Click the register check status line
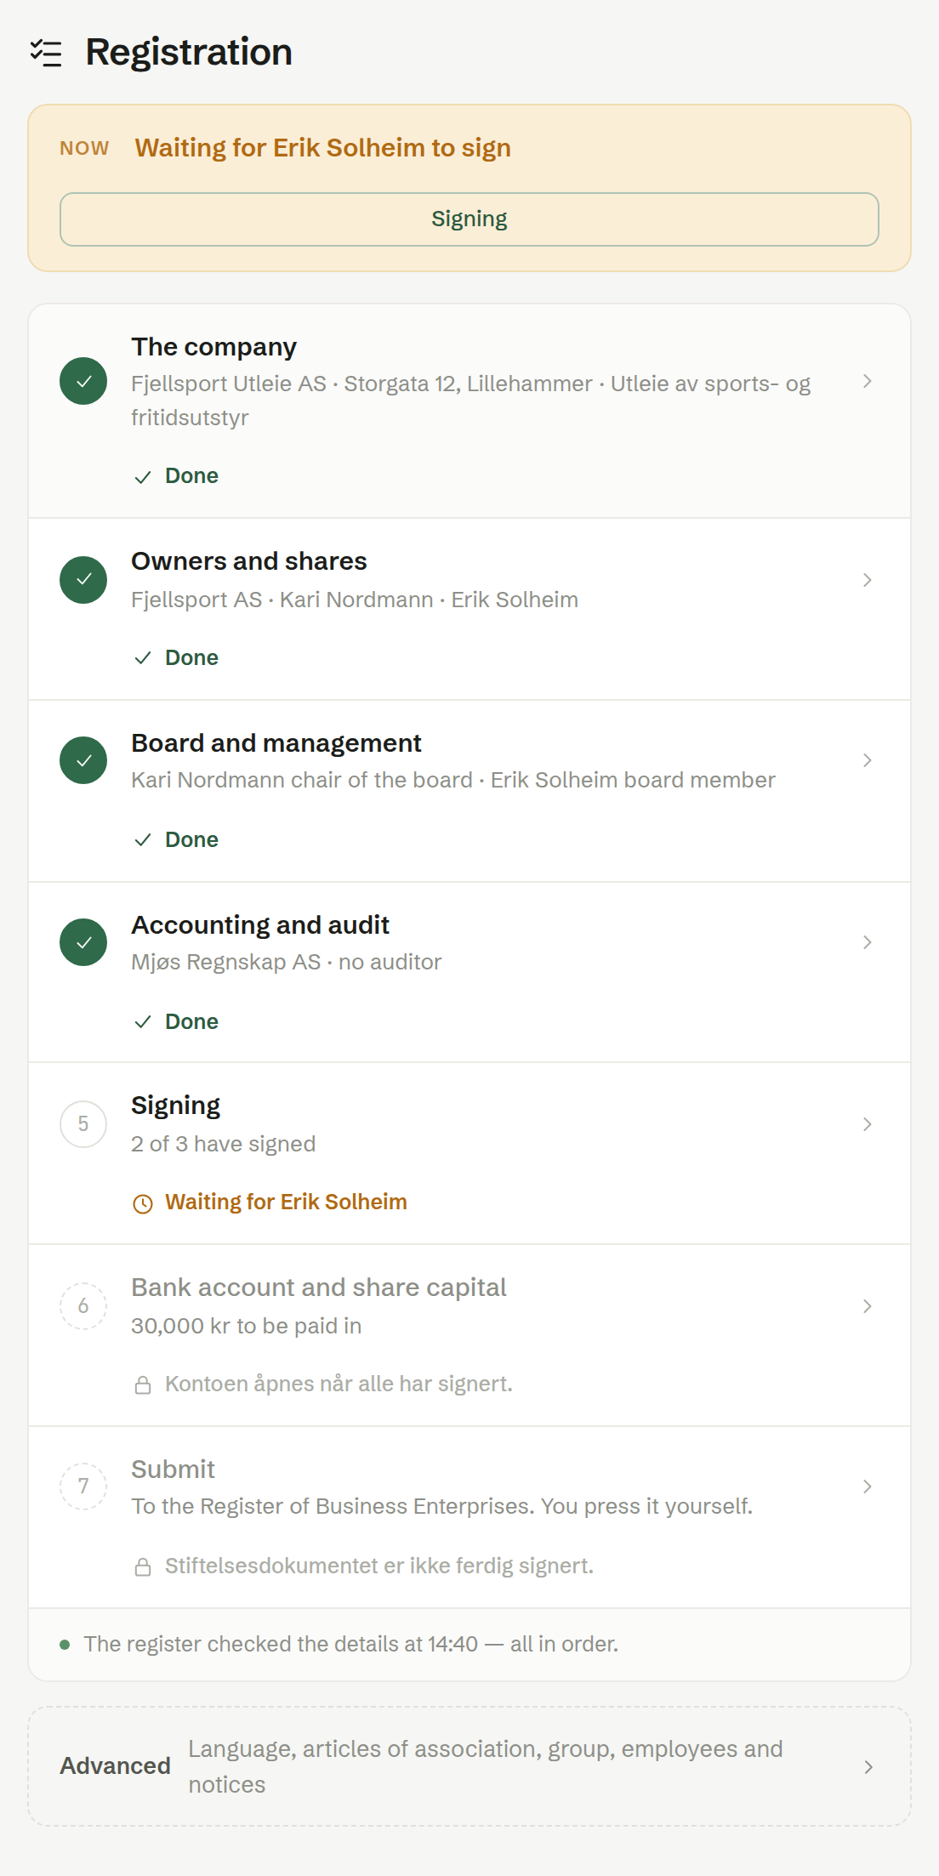This screenshot has height=1876, width=939. [350, 1644]
